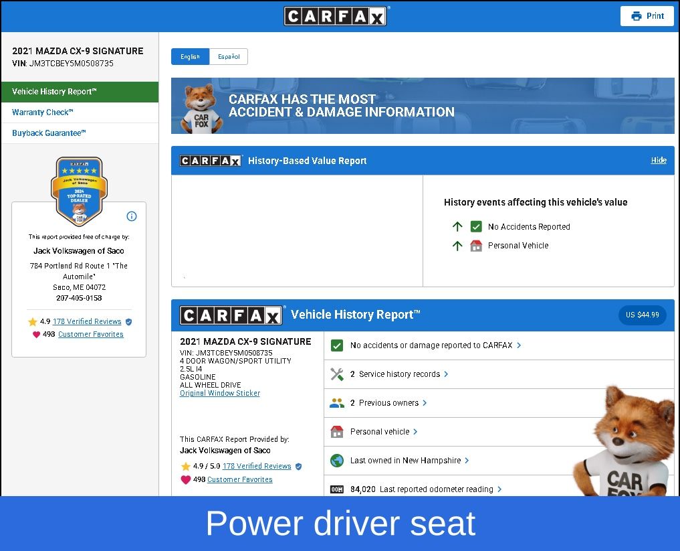Click the previous owners people icon
The width and height of the screenshot is (680, 551).
pyautogui.click(x=337, y=403)
